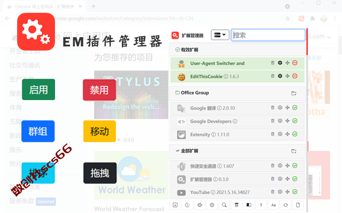Select the YouTube 2021.5.16.34827 row text
342x213 pixels.
tap(220, 192)
